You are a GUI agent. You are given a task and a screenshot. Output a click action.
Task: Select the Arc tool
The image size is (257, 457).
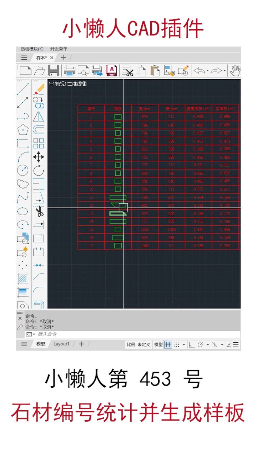point(23,157)
